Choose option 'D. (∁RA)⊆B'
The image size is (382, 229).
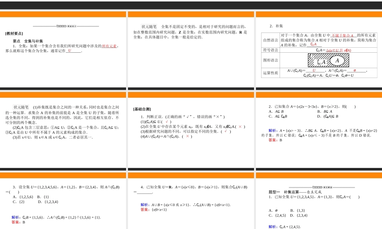pos(328,116)
